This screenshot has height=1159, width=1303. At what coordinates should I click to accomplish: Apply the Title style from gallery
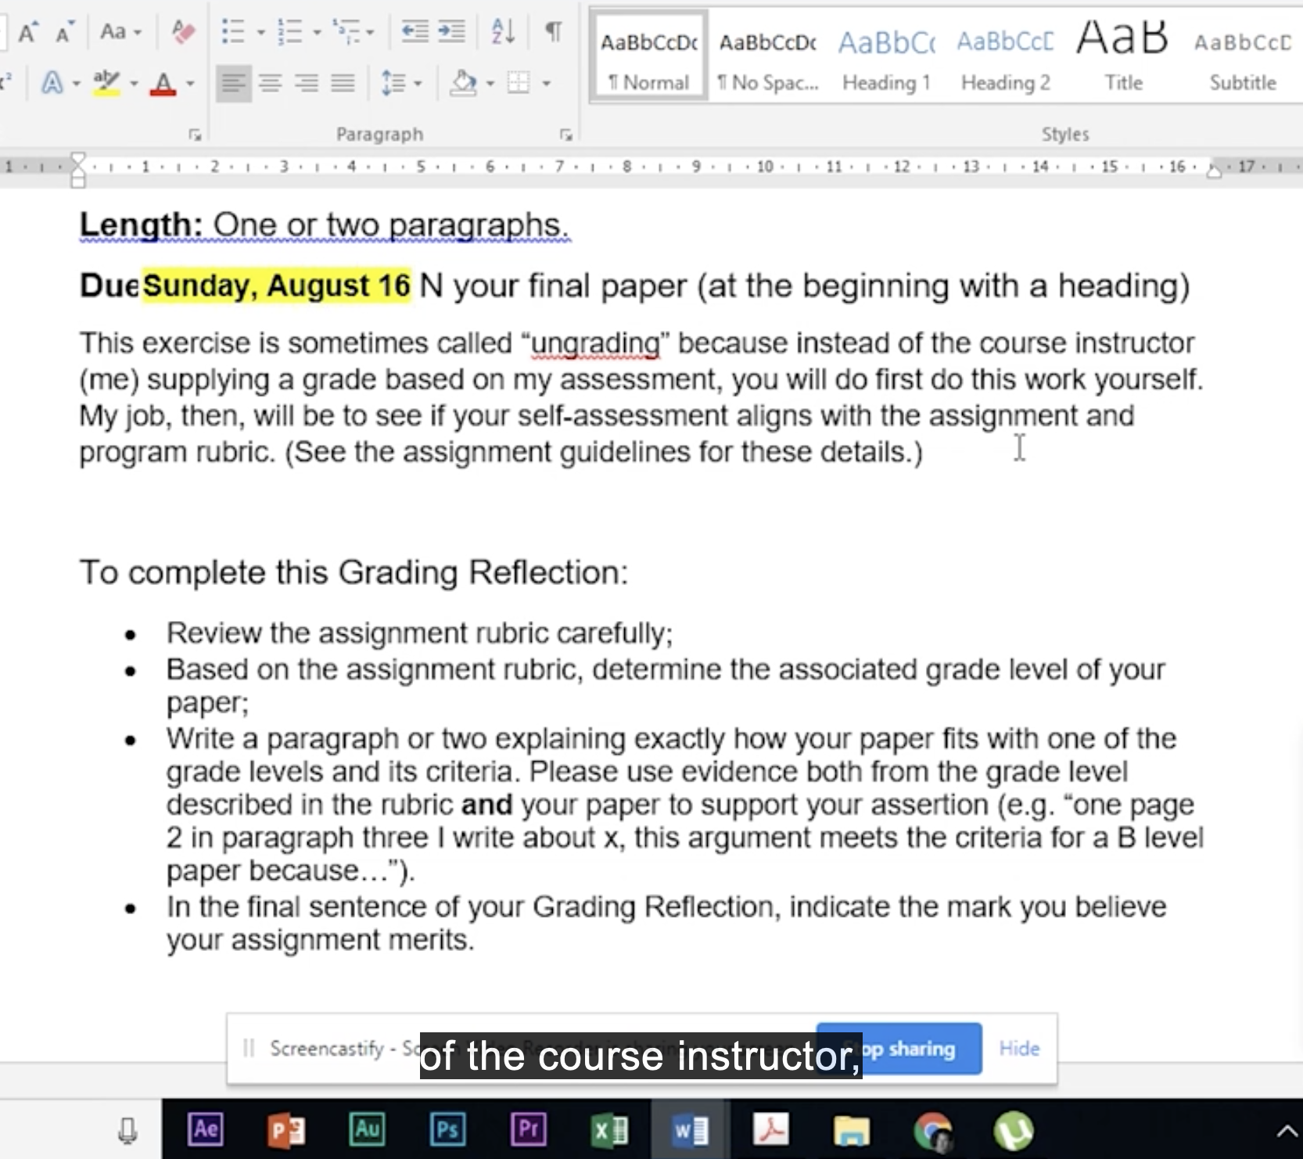pyautogui.click(x=1123, y=56)
